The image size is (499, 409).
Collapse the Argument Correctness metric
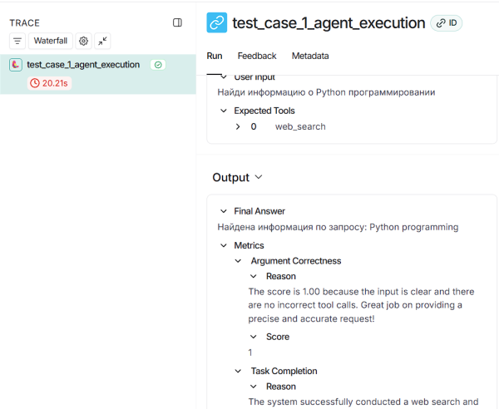239,261
